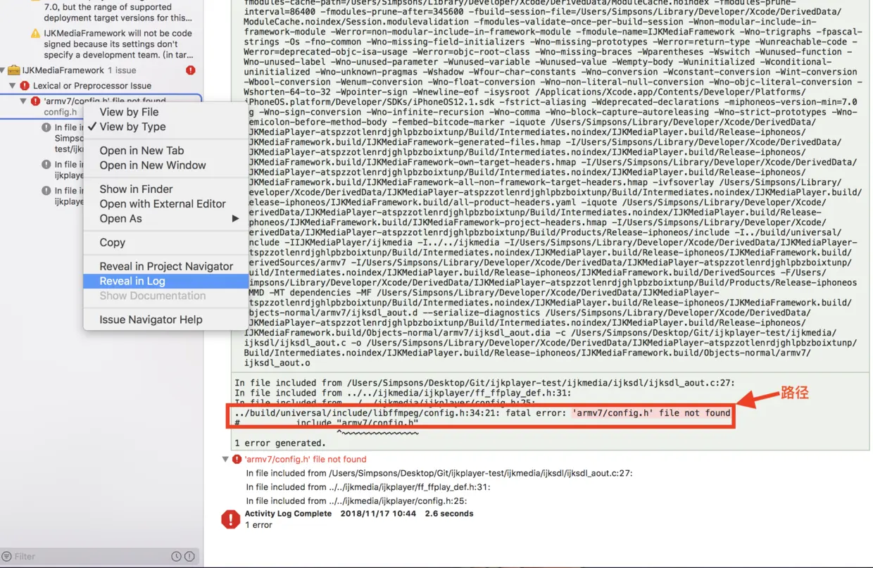The width and height of the screenshot is (873, 568).
Task: Click the red error icon beside Activity Log Complete
Action: [x=232, y=519]
